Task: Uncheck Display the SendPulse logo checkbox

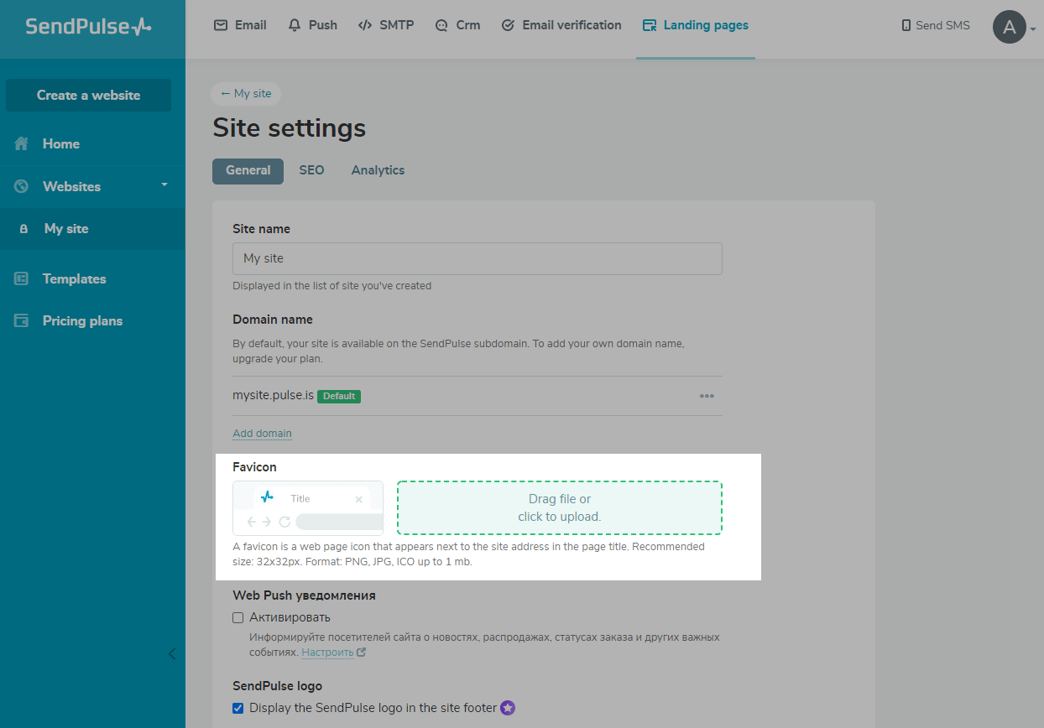Action: pos(238,708)
